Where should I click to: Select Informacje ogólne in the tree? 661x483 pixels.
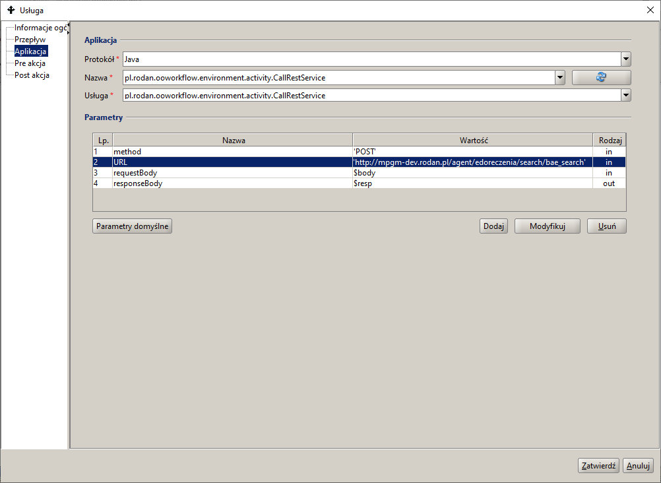(40, 28)
